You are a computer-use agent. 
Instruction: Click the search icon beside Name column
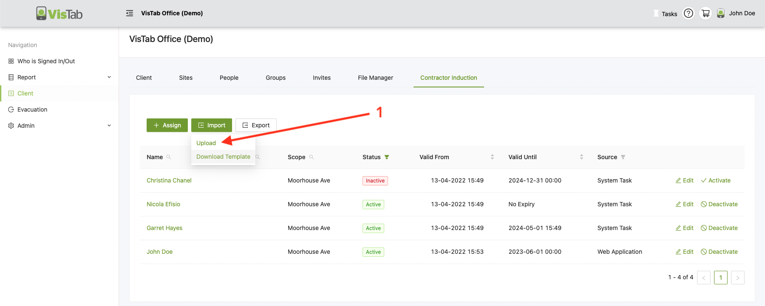pyautogui.click(x=169, y=157)
